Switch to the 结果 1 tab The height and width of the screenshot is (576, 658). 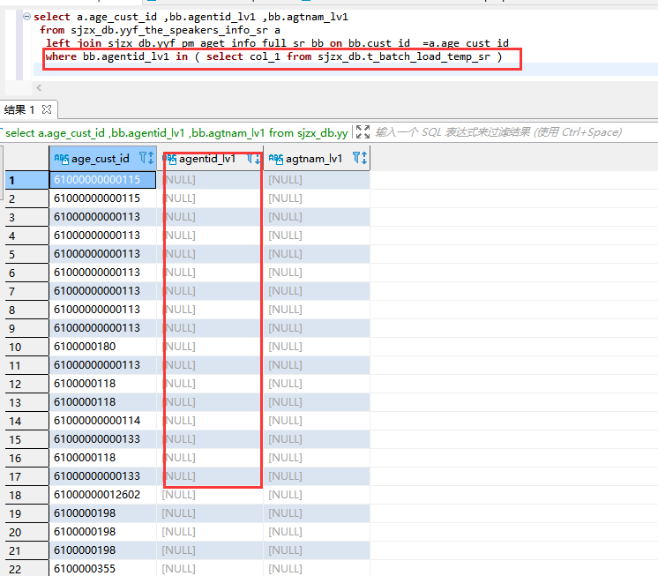click(x=20, y=109)
